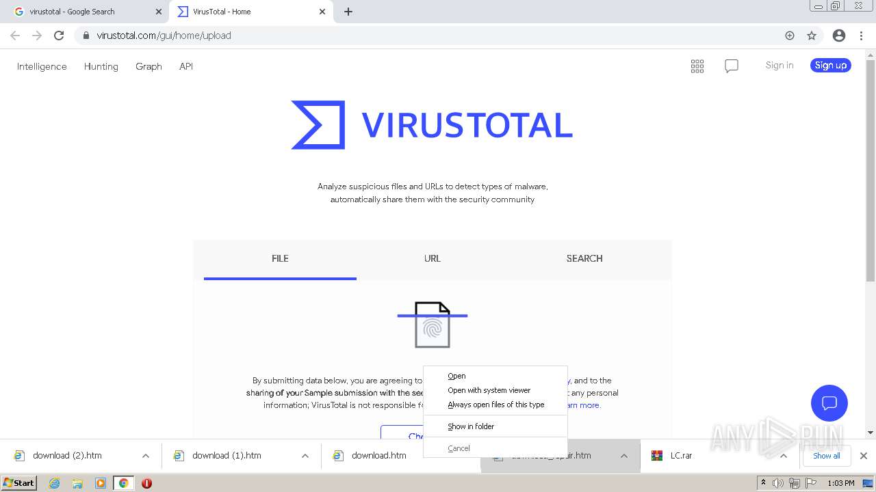Screen dimensions: 876x492
Task: Open the comments speech bubble icon
Action: (x=732, y=66)
